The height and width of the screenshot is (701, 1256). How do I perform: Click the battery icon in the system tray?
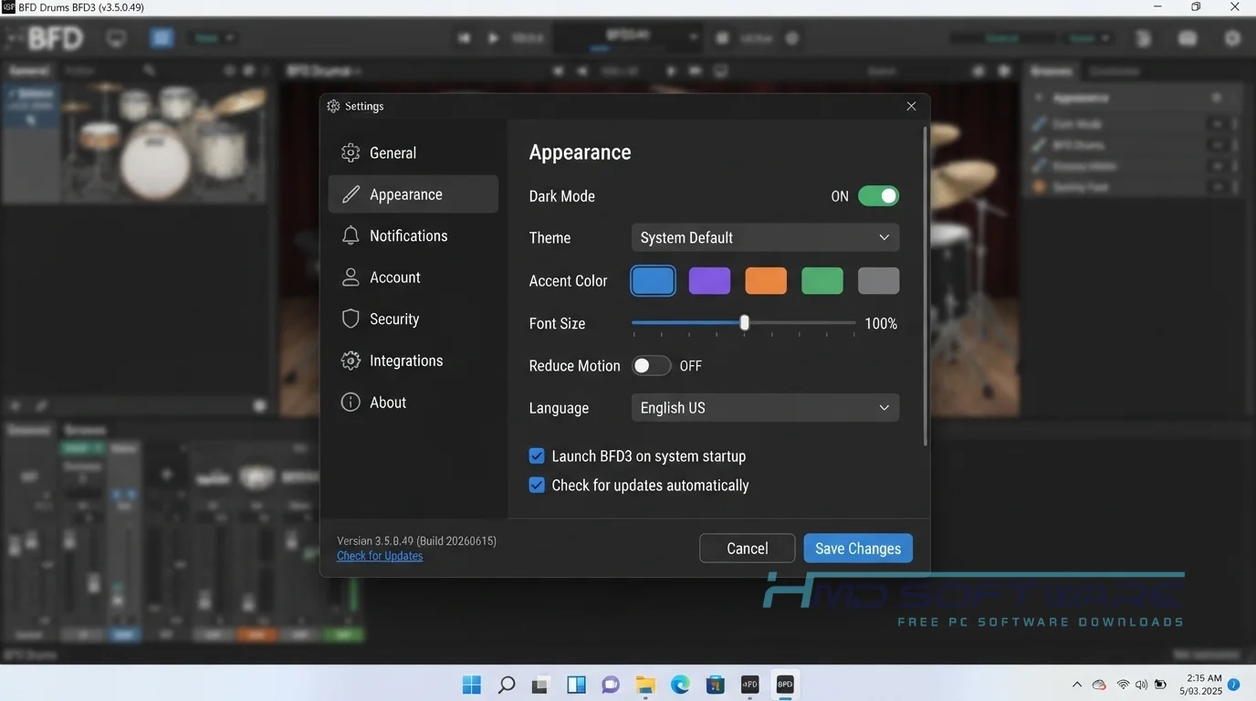[1160, 685]
